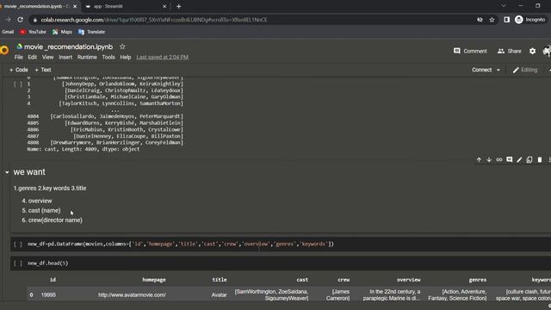Viewport: 551px width, 310px height.
Task: Click the 19995 id cell
Action: coord(48,294)
